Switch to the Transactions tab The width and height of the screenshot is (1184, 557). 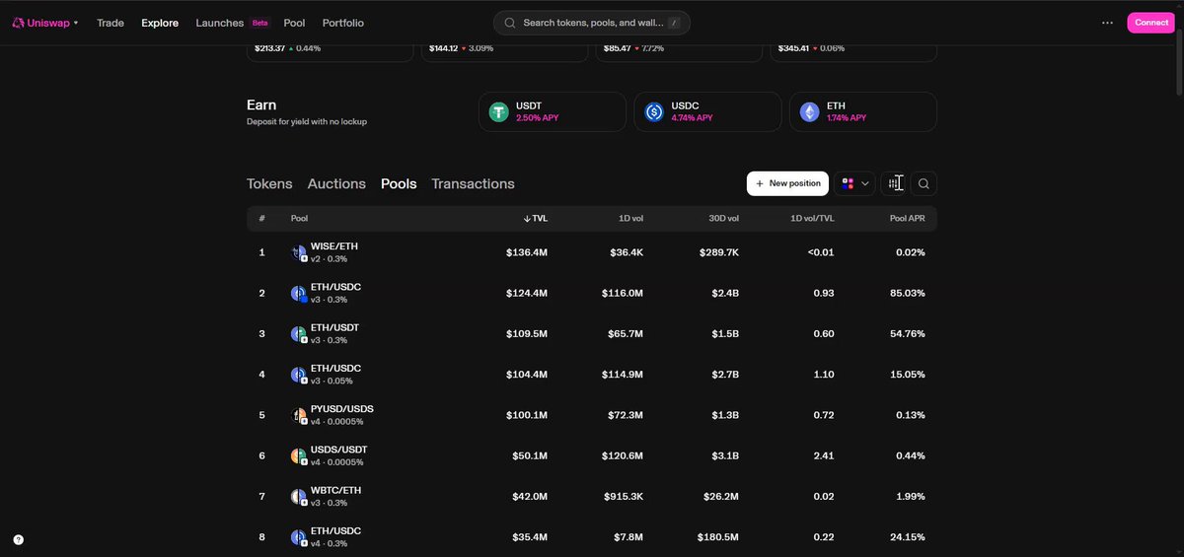tap(473, 183)
